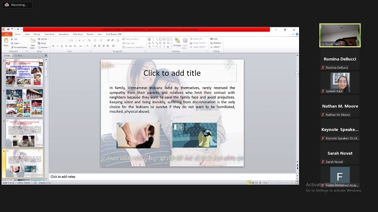Image resolution: width=378 pixels, height=212 pixels.
Task: Click the Arrange icon in Drawing group
Action: pos(177,42)
